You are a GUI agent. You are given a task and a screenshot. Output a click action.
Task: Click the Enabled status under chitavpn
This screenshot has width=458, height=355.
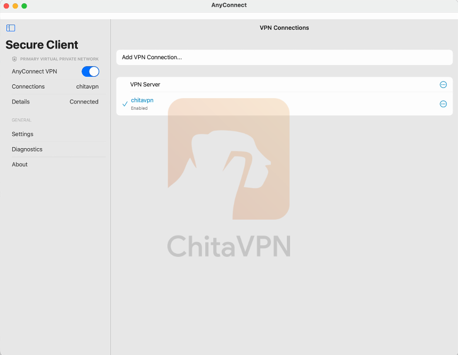point(139,108)
